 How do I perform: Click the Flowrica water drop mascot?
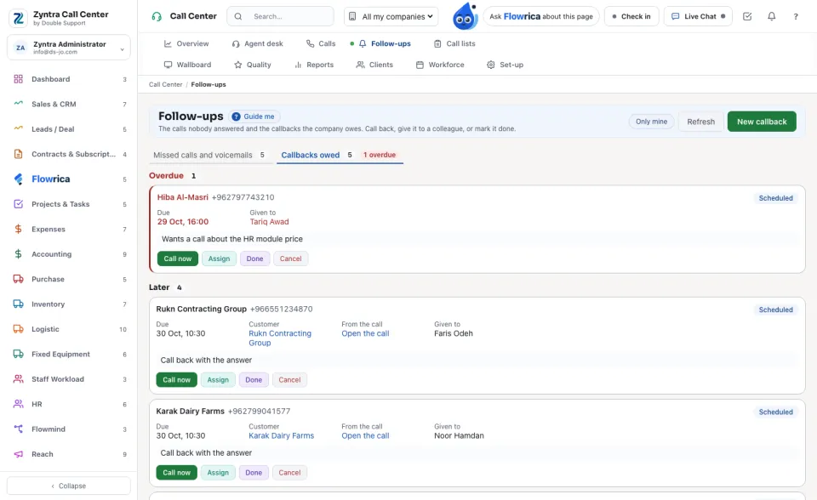click(465, 16)
